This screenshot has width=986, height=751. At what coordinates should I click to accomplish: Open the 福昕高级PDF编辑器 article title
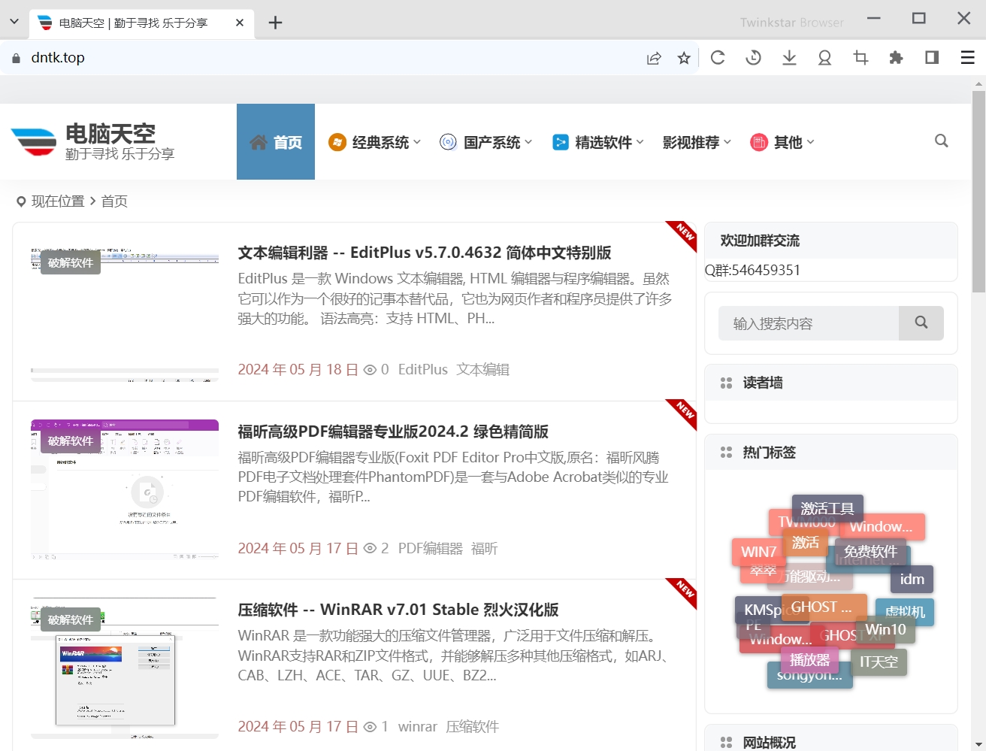pos(393,432)
